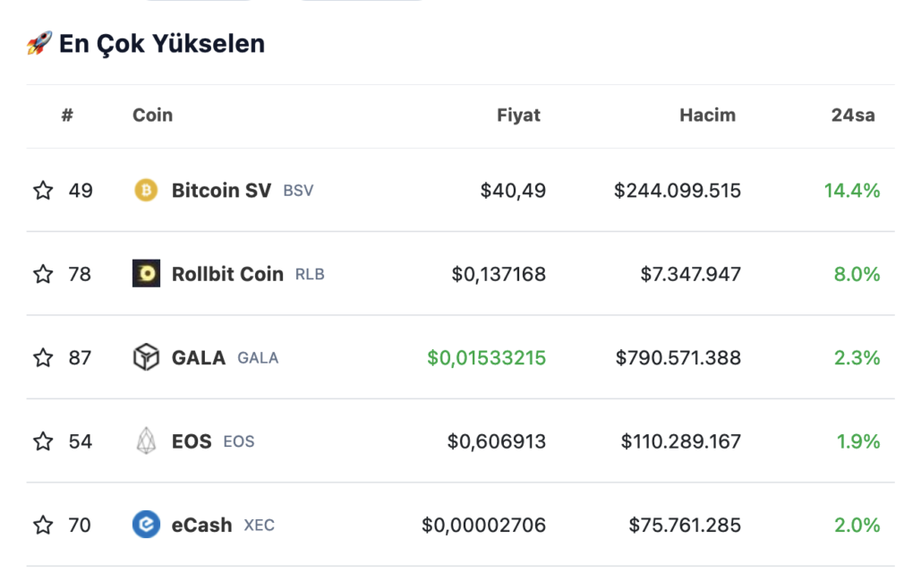Open the Rollbit Coin link
Image resolution: width=913 pixels, height=573 pixels.
(x=227, y=274)
